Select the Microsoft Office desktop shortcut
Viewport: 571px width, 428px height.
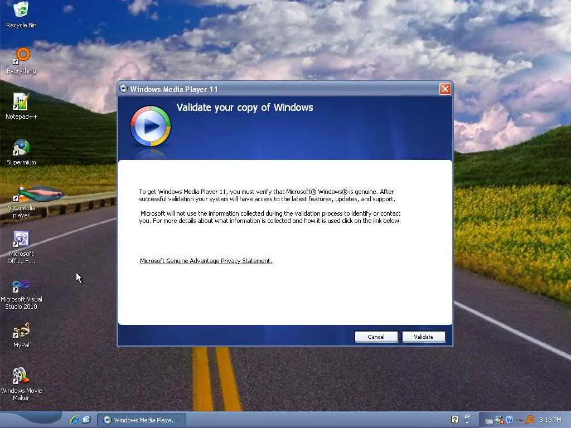click(x=21, y=247)
